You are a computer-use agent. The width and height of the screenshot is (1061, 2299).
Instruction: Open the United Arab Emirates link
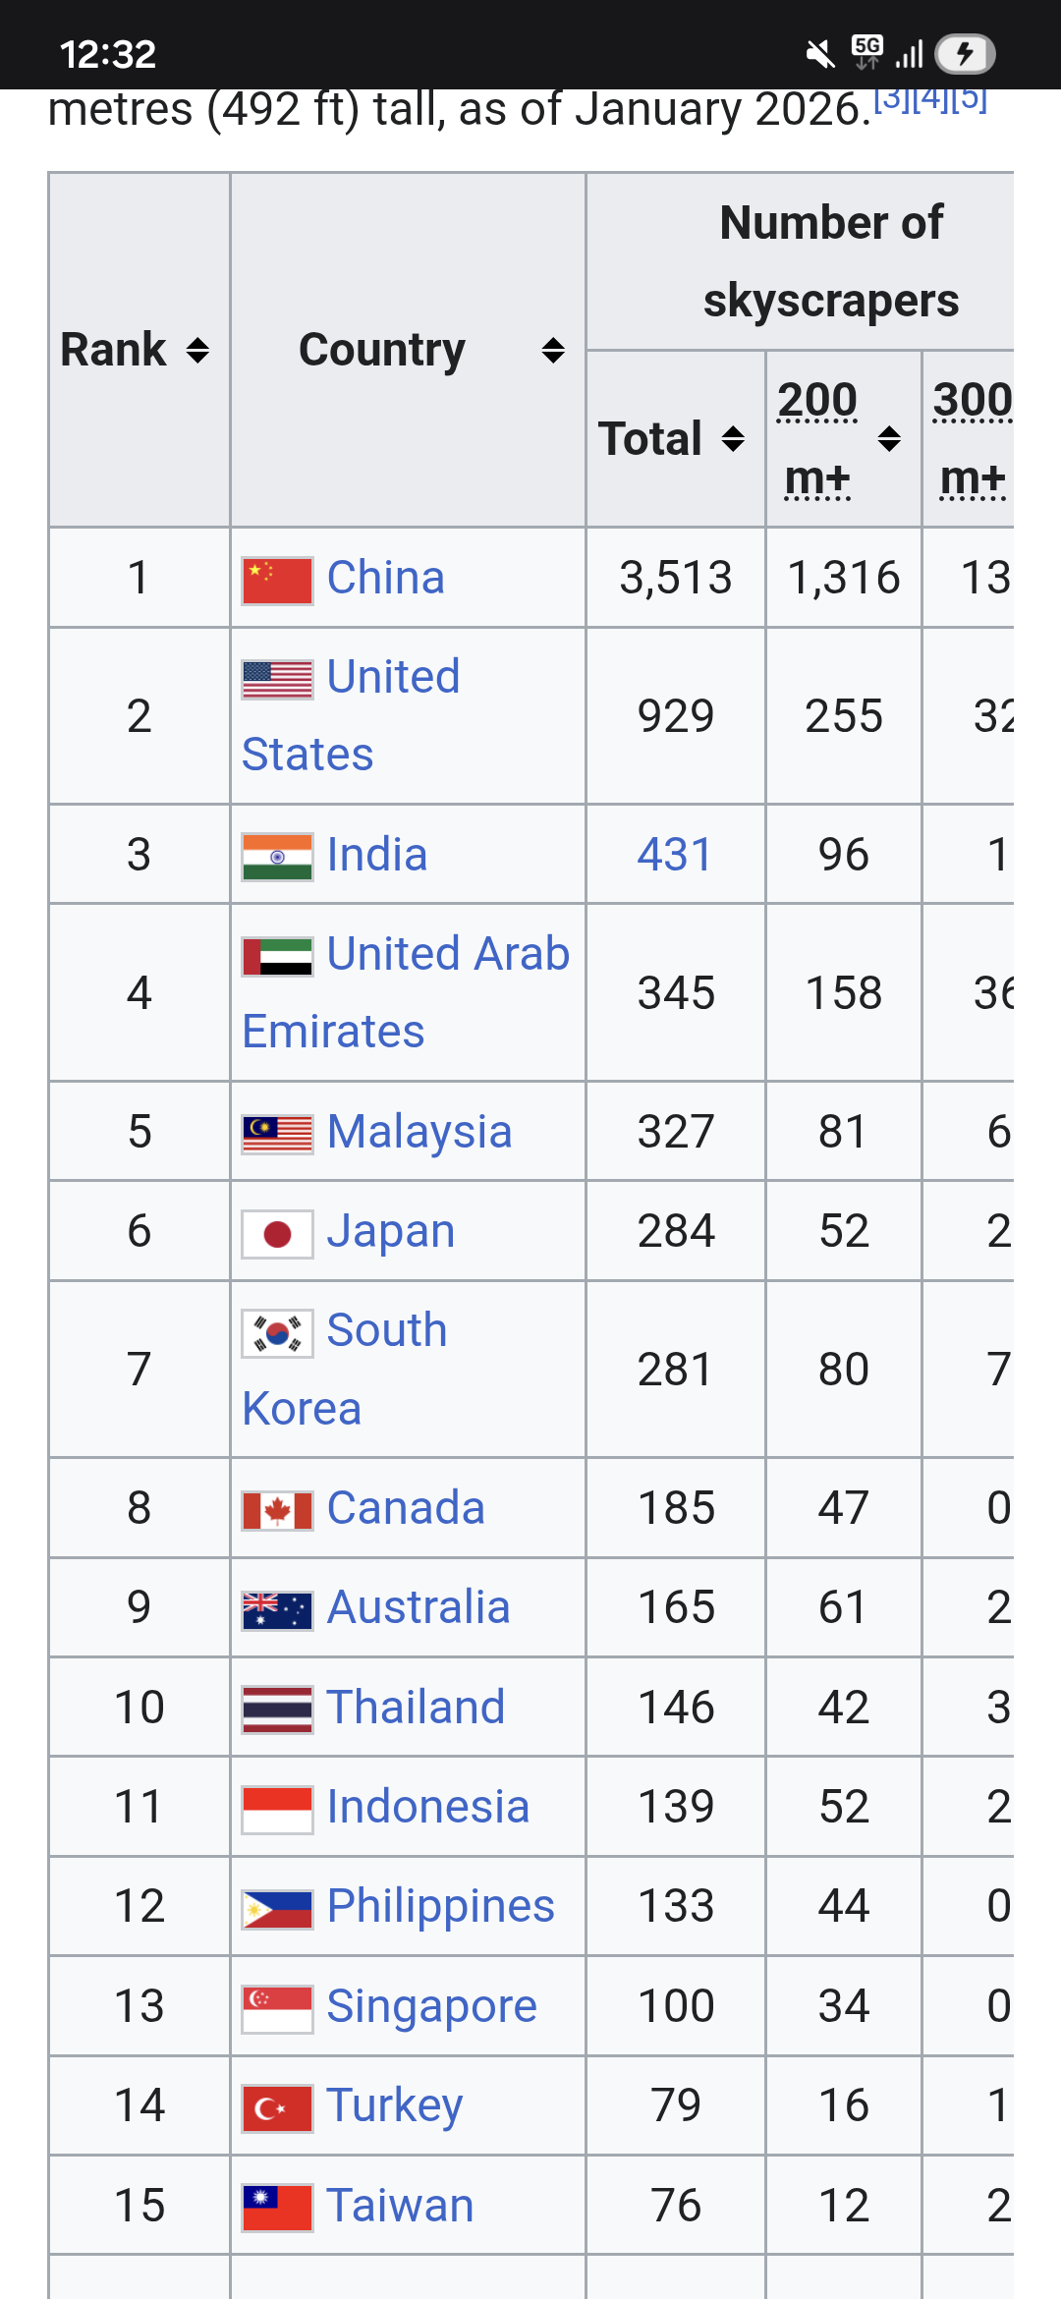point(447,954)
